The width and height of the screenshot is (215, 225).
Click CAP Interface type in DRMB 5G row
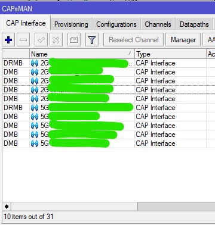click(x=155, y=108)
